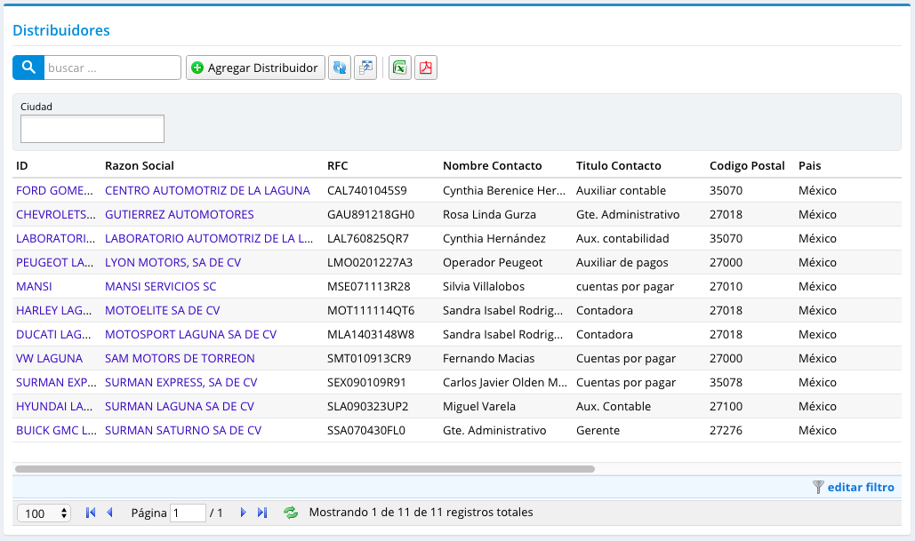
Task: Select the RFC value LMO0201227A3
Action: click(x=370, y=262)
